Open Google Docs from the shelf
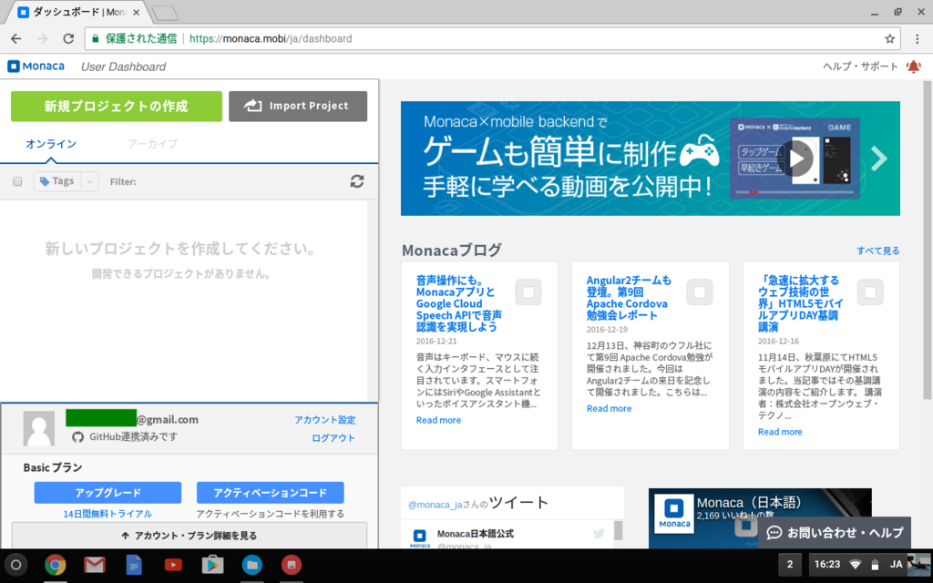This screenshot has height=583, width=933. 134,565
